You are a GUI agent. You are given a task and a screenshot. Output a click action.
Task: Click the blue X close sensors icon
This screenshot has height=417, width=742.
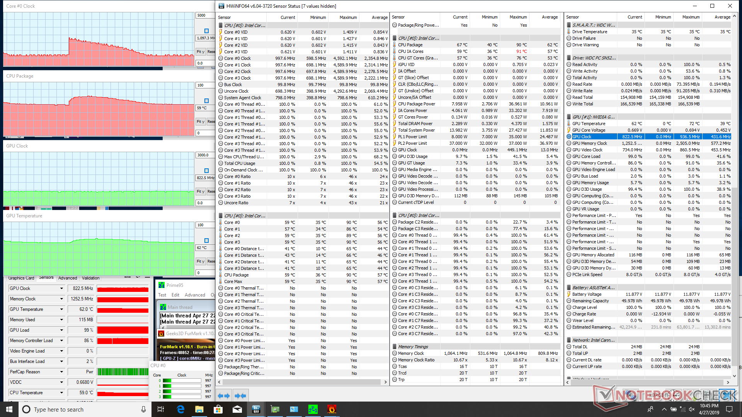click(727, 395)
